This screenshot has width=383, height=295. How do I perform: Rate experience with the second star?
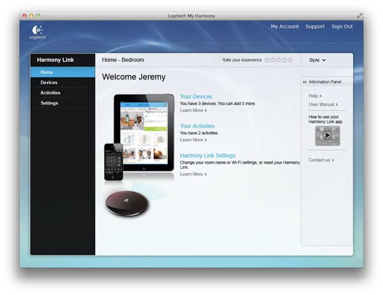point(273,60)
